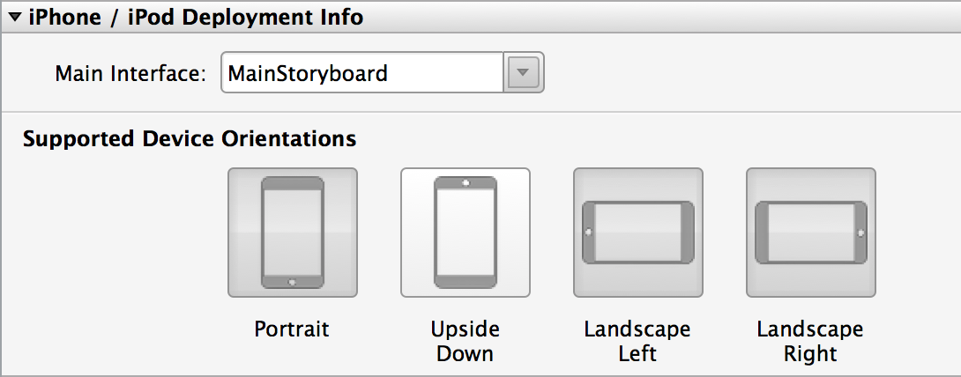The height and width of the screenshot is (377, 961).
Task: Click the Supported Device Orientations heading
Action: click(190, 138)
